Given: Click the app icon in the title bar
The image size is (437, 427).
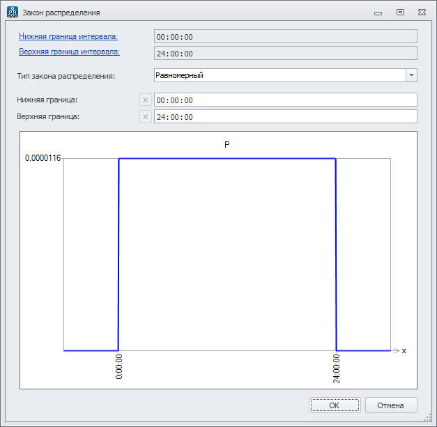Looking at the screenshot, I should (12, 12).
